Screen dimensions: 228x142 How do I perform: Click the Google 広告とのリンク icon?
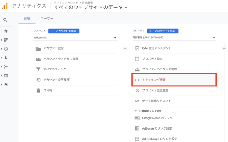(x=137, y=118)
